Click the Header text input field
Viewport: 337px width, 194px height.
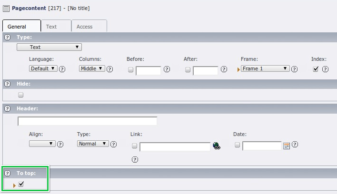tap(87, 121)
